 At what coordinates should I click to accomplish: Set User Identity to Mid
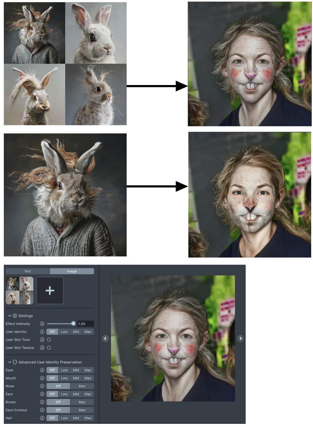coord(76,332)
